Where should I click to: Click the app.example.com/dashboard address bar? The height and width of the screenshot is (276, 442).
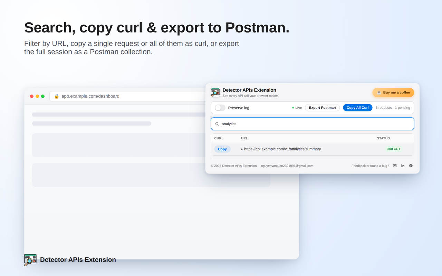point(128,96)
